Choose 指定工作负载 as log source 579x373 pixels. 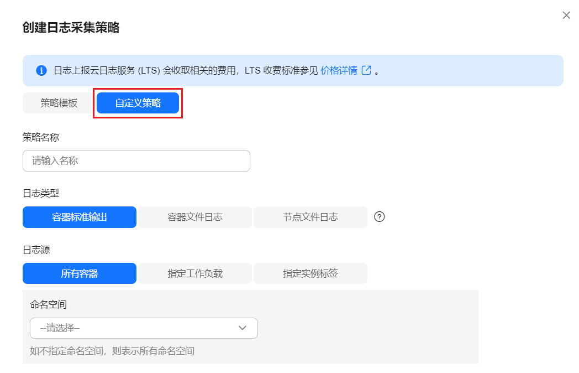195,273
